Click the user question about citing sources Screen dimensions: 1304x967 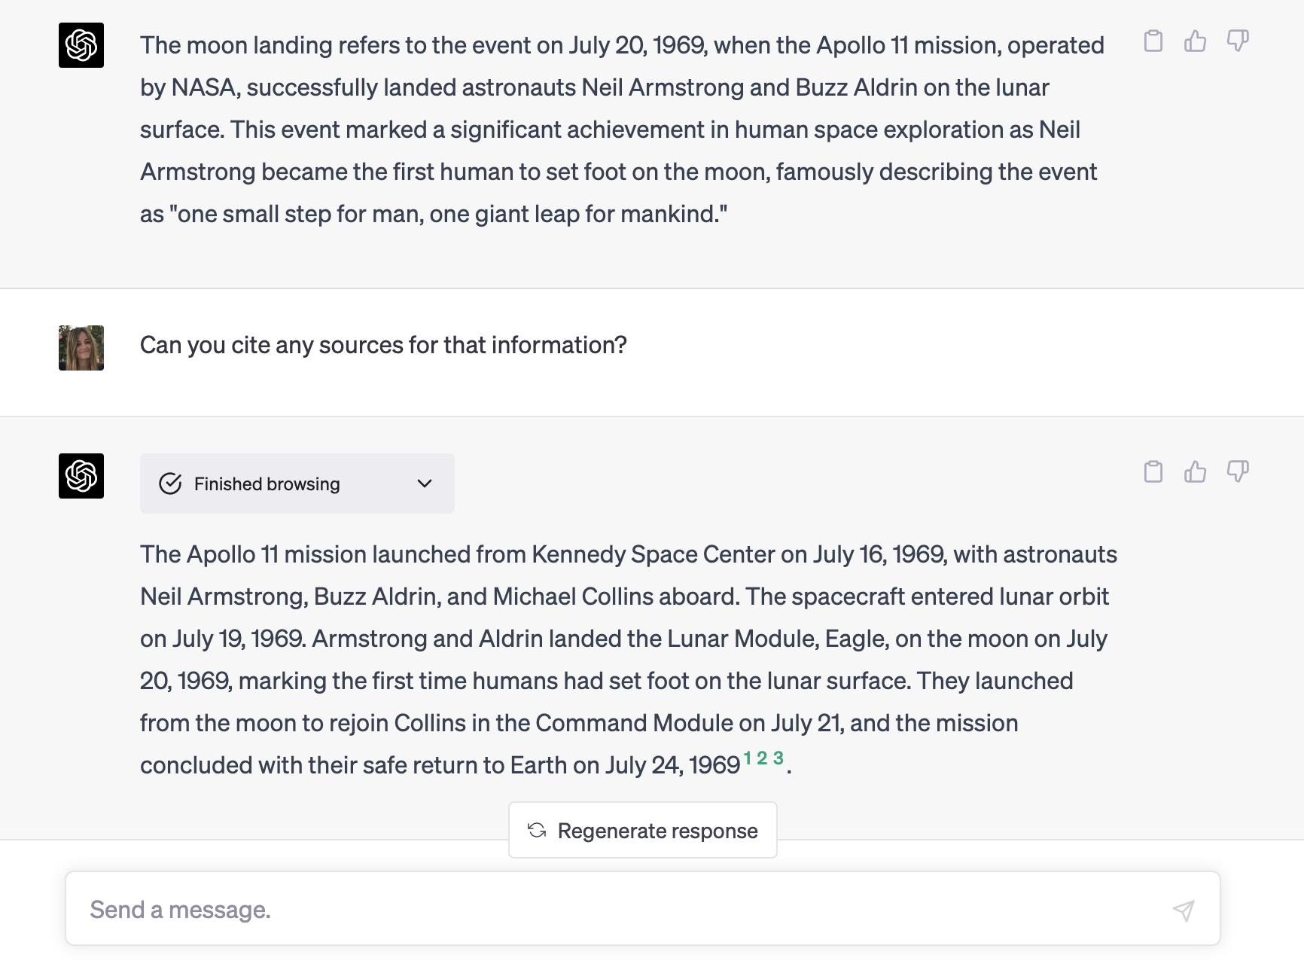[x=383, y=345]
